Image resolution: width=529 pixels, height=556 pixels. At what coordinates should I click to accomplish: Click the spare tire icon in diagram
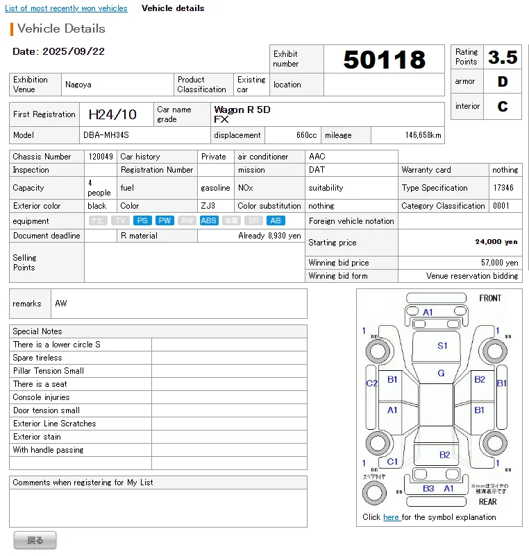[x=375, y=493]
